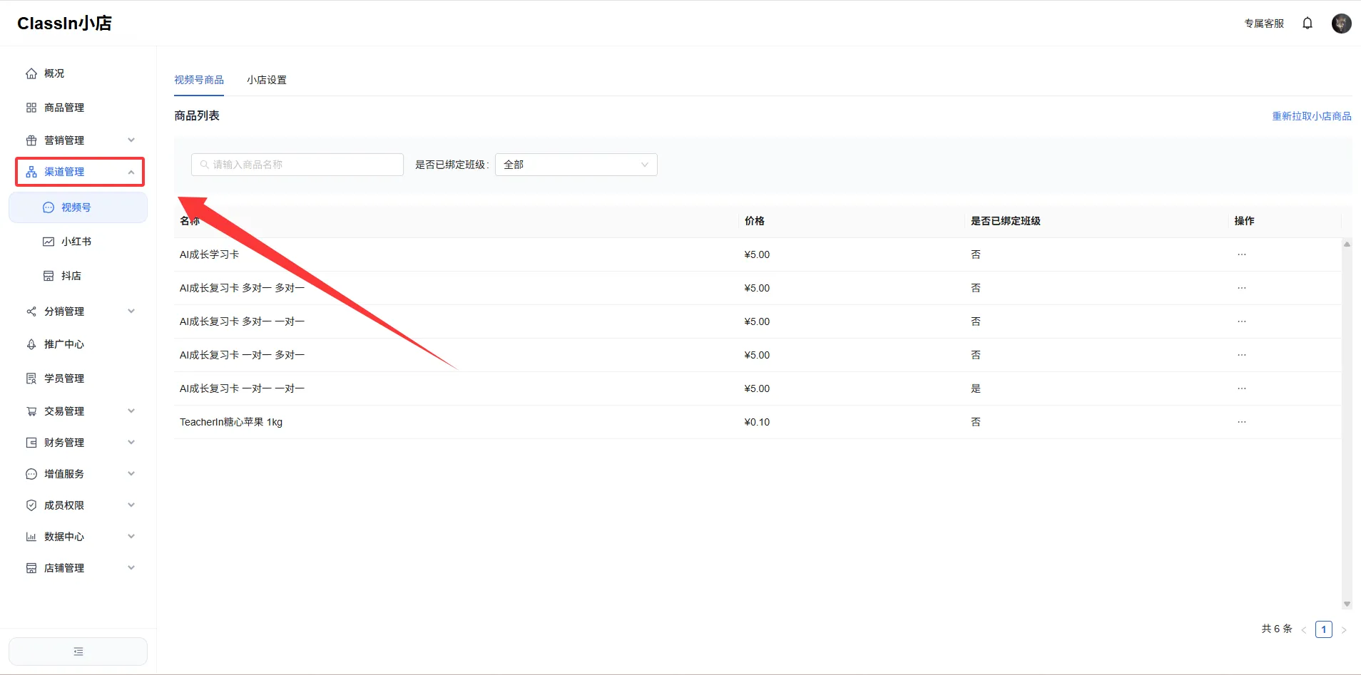Click the price ¥0.10 cell
Screen dimensions: 1361x675
click(757, 422)
